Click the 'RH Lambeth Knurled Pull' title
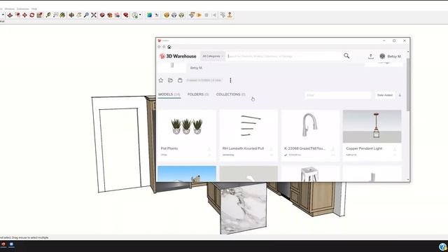Image resolution: width=448 pixels, height=252 pixels. click(x=243, y=148)
